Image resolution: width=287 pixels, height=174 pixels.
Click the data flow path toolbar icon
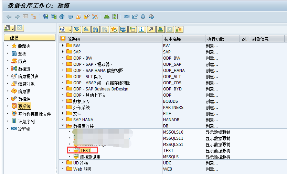[x=135, y=17]
